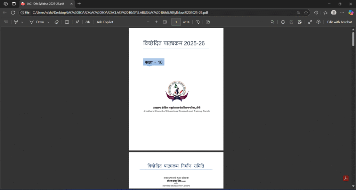This screenshot has width=356, height=190.
Task: Zoom out with the minus icon
Action: [x=148, y=22]
